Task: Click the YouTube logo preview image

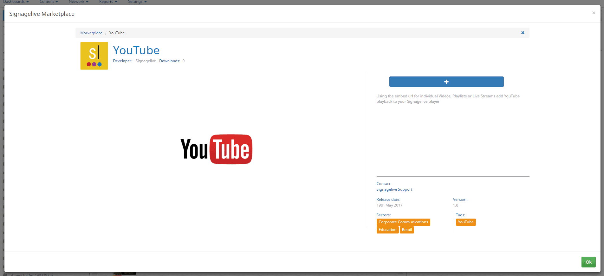Action: pyautogui.click(x=217, y=149)
